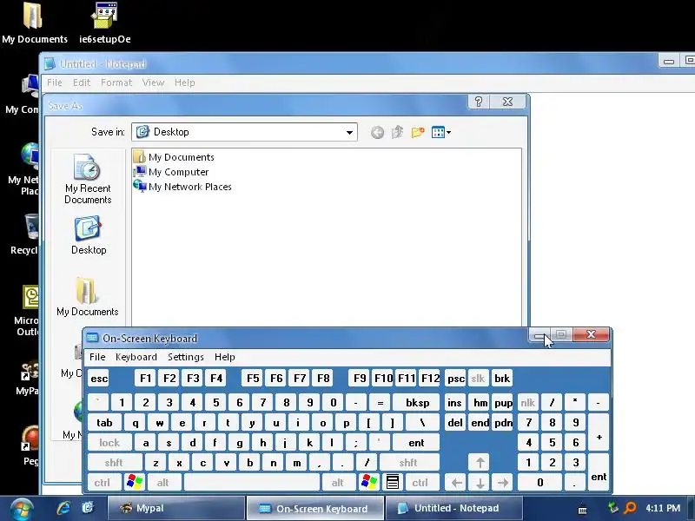Click the ins insert key

[455, 403]
